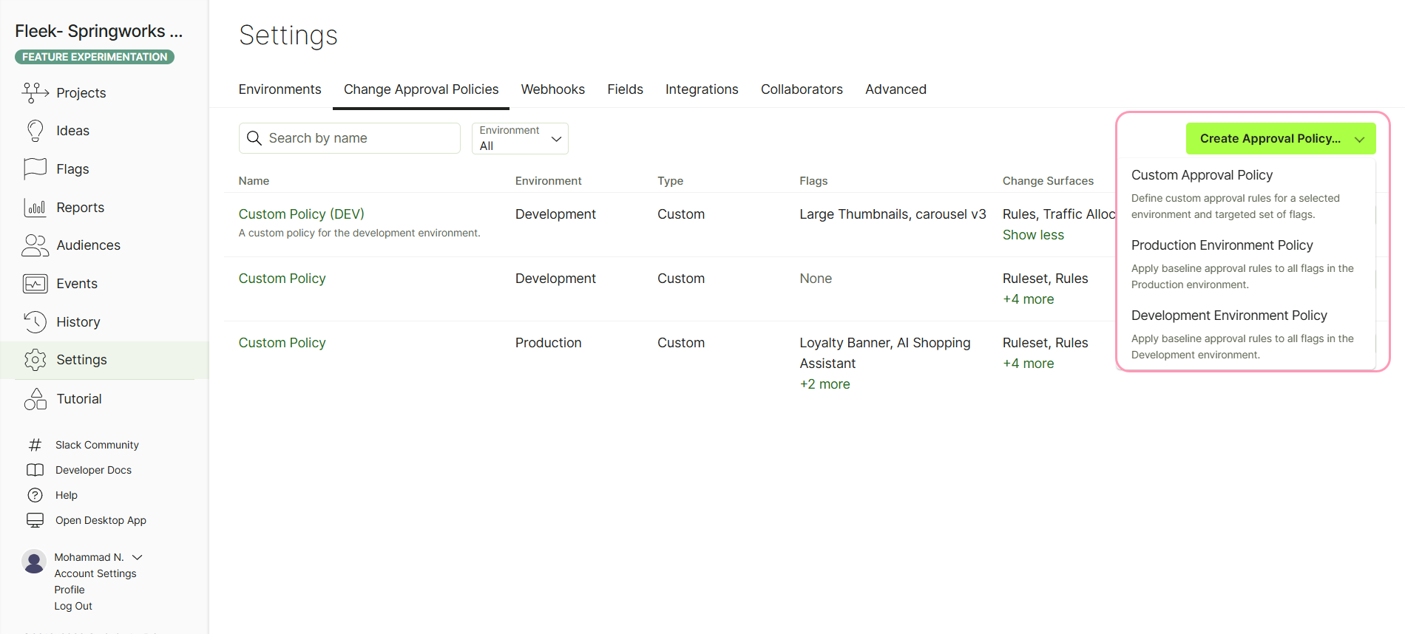Select the Flags flag icon
The image size is (1405, 634).
pyautogui.click(x=35, y=168)
